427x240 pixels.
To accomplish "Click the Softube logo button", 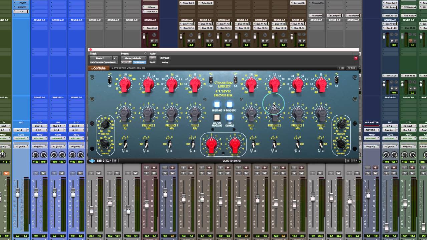I will (x=98, y=68).
